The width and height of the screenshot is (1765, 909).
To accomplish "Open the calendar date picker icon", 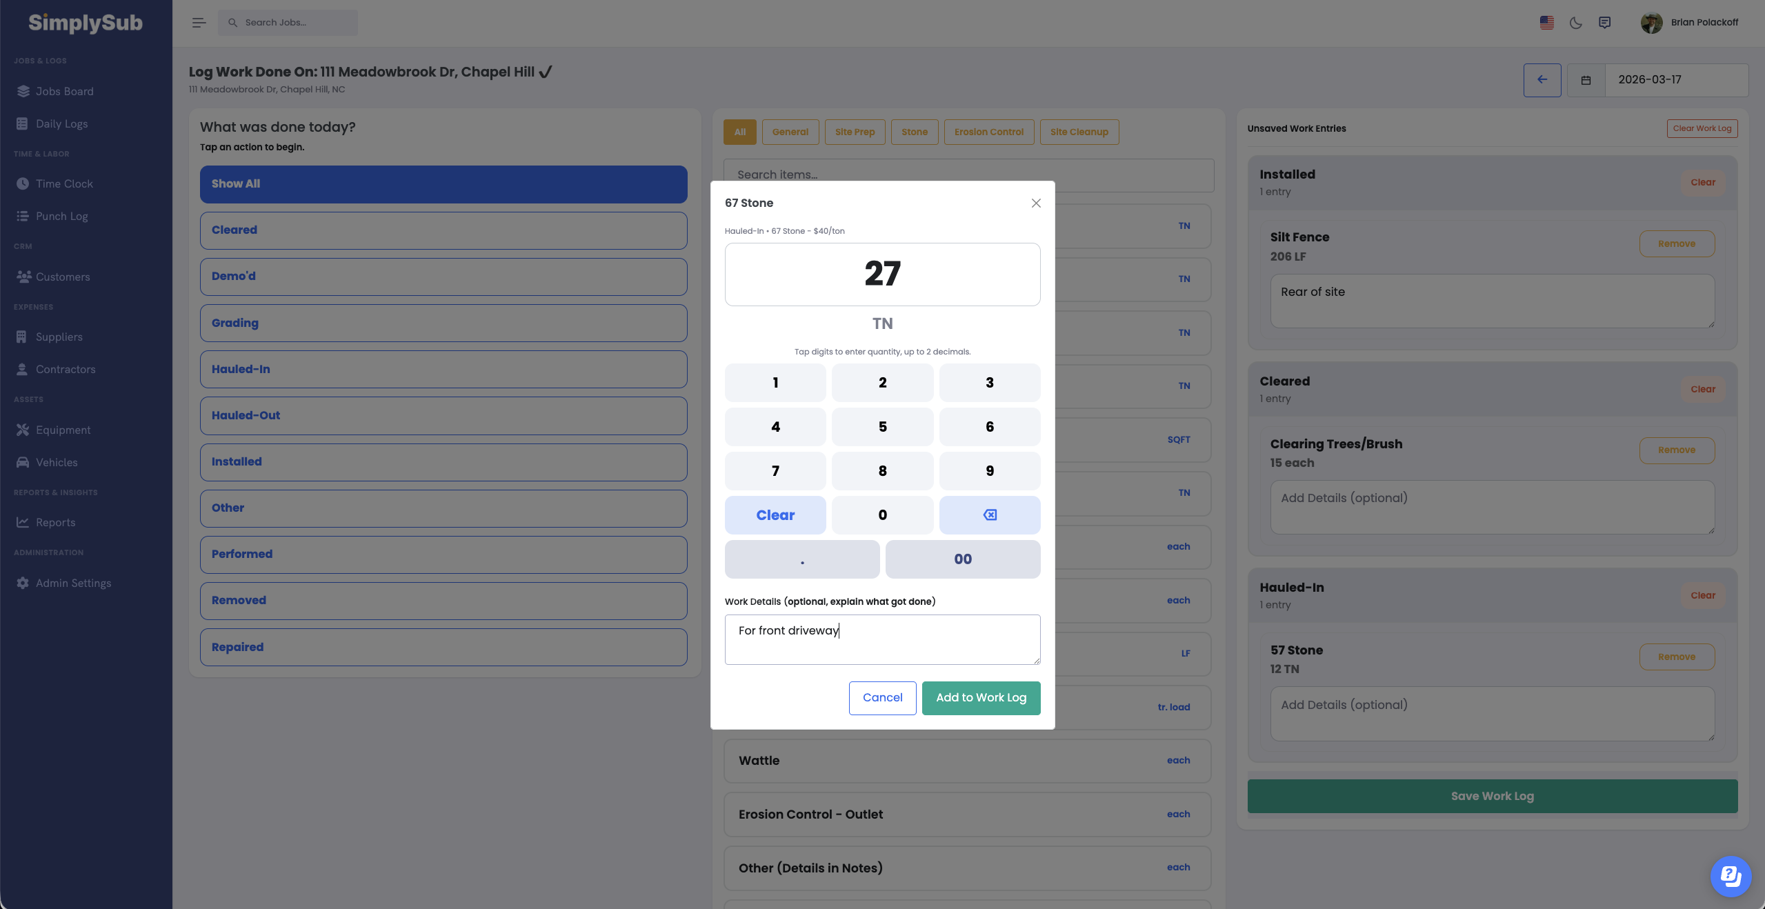I will [1586, 80].
